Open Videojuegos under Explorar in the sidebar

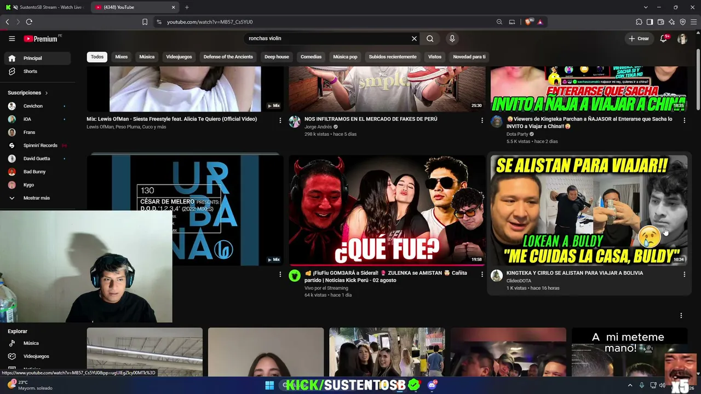(x=37, y=356)
